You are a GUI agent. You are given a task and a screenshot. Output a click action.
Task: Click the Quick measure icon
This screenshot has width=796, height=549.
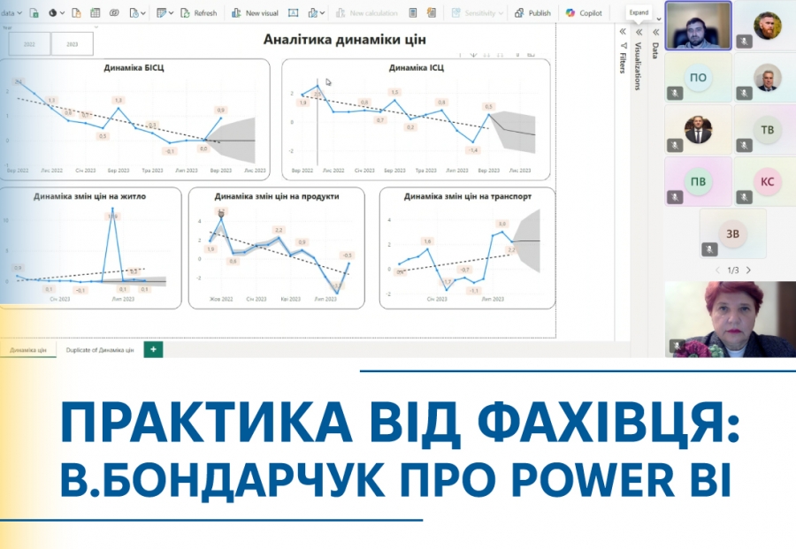pyautogui.click(x=432, y=13)
